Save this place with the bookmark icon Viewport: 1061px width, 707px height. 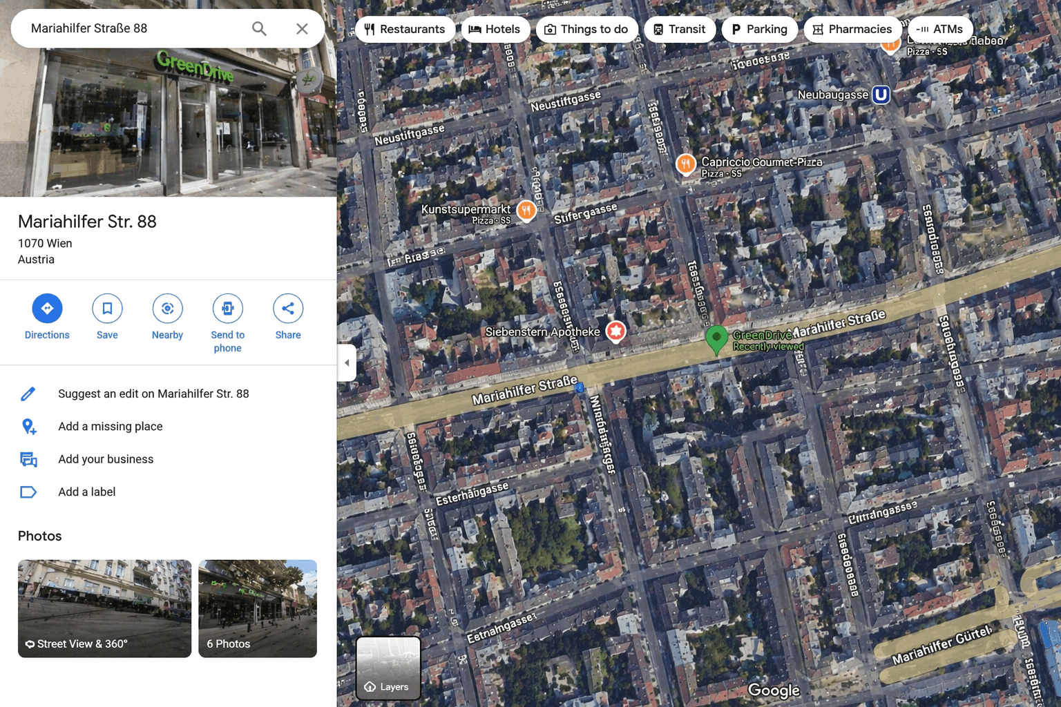point(107,308)
